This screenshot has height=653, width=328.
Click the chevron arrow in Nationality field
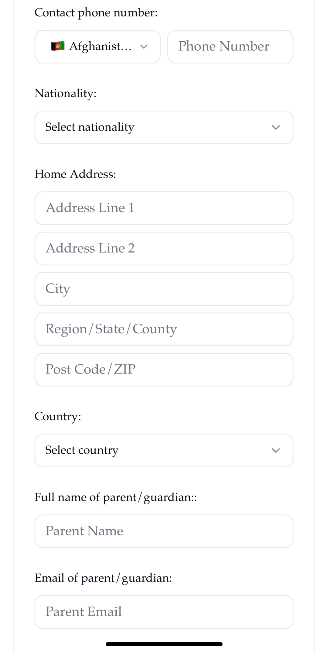click(275, 127)
